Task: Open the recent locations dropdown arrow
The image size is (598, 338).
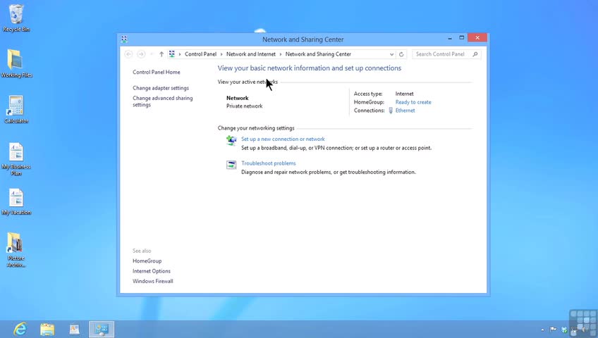Action: point(152,54)
